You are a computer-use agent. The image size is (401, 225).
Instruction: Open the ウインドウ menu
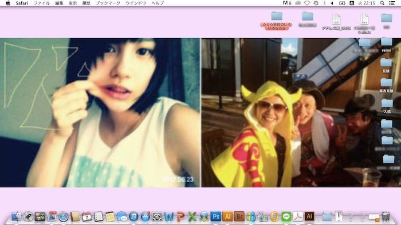(x=136, y=3)
